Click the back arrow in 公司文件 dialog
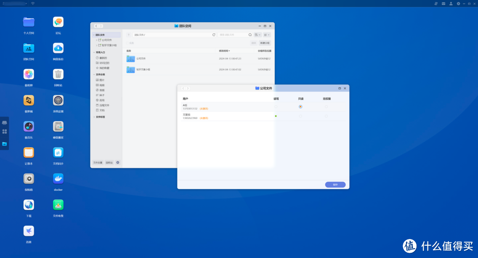478x258 pixels. click(183, 88)
